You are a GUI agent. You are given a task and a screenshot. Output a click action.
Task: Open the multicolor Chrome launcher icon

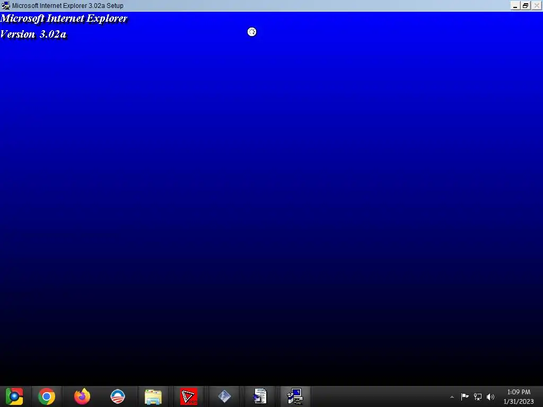(x=14, y=396)
